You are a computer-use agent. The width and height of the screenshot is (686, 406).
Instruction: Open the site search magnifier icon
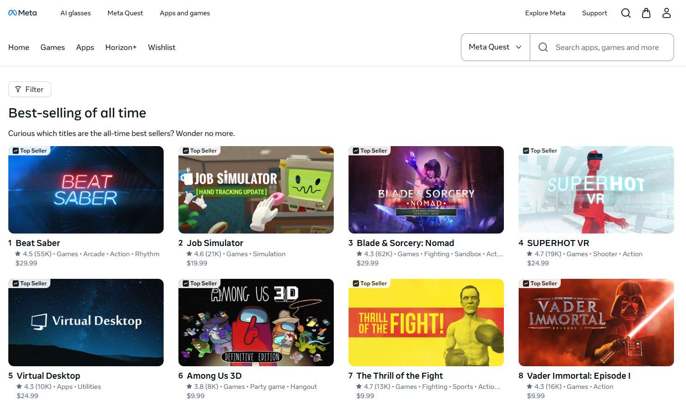626,13
